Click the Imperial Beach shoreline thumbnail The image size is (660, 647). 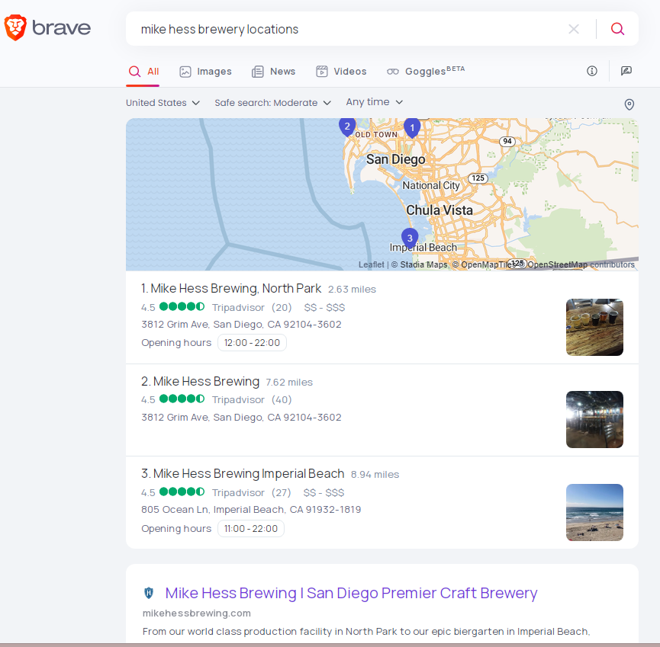click(x=594, y=512)
